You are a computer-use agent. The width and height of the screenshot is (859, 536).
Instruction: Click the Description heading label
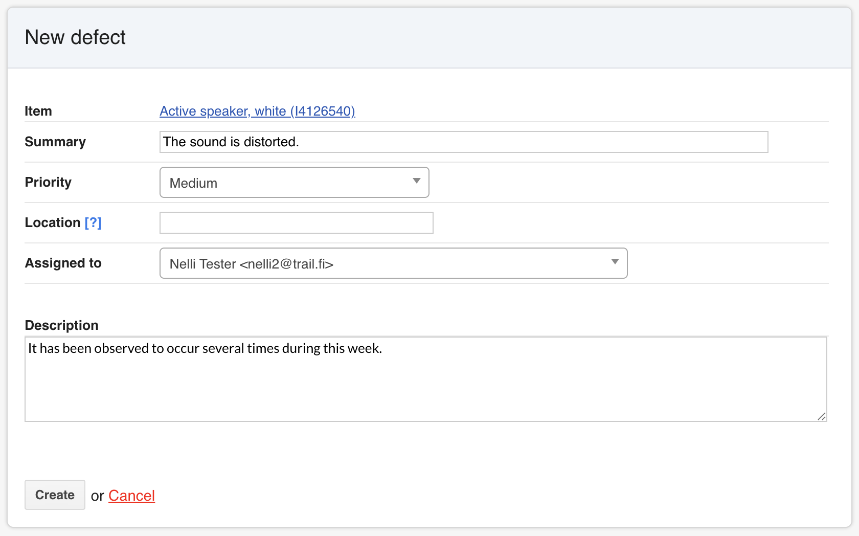pyautogui.click(x=61, y=325)
